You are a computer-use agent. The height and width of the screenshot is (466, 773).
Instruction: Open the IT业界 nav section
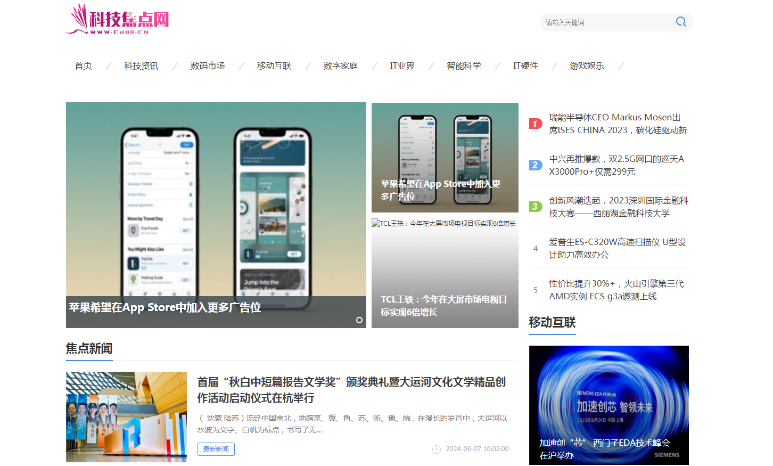pos(402,66)
